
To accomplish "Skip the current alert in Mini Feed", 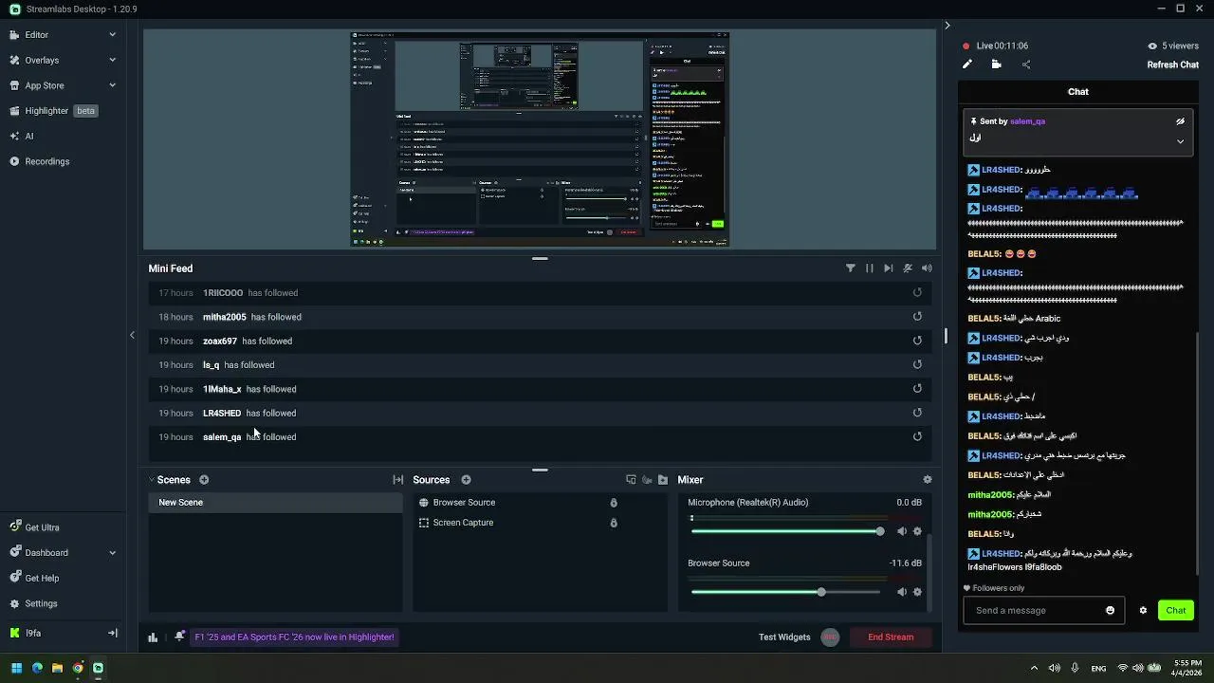I will pos(888,268).
